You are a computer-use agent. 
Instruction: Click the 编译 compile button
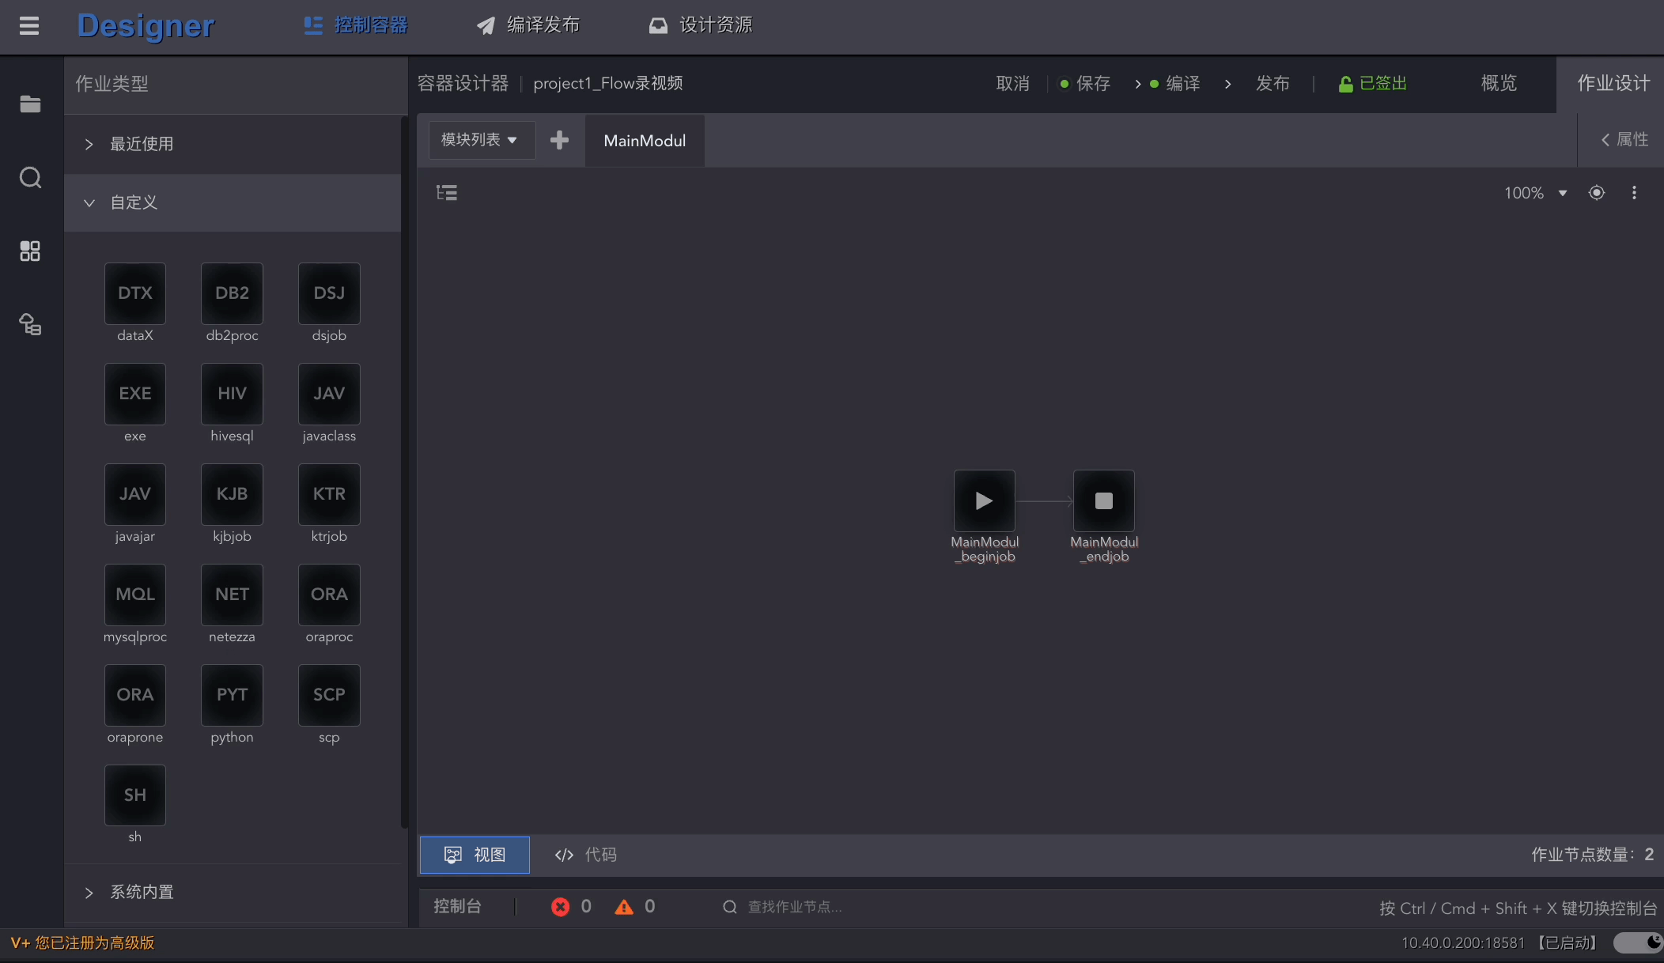[1175, 83]
